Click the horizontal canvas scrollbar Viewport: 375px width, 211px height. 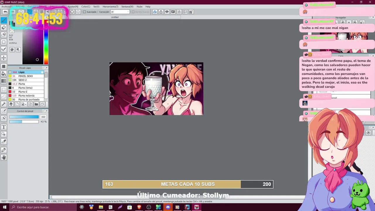click(178, 197)
